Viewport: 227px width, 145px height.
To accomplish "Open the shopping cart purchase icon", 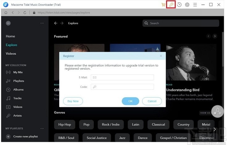I will pos(163,5).
